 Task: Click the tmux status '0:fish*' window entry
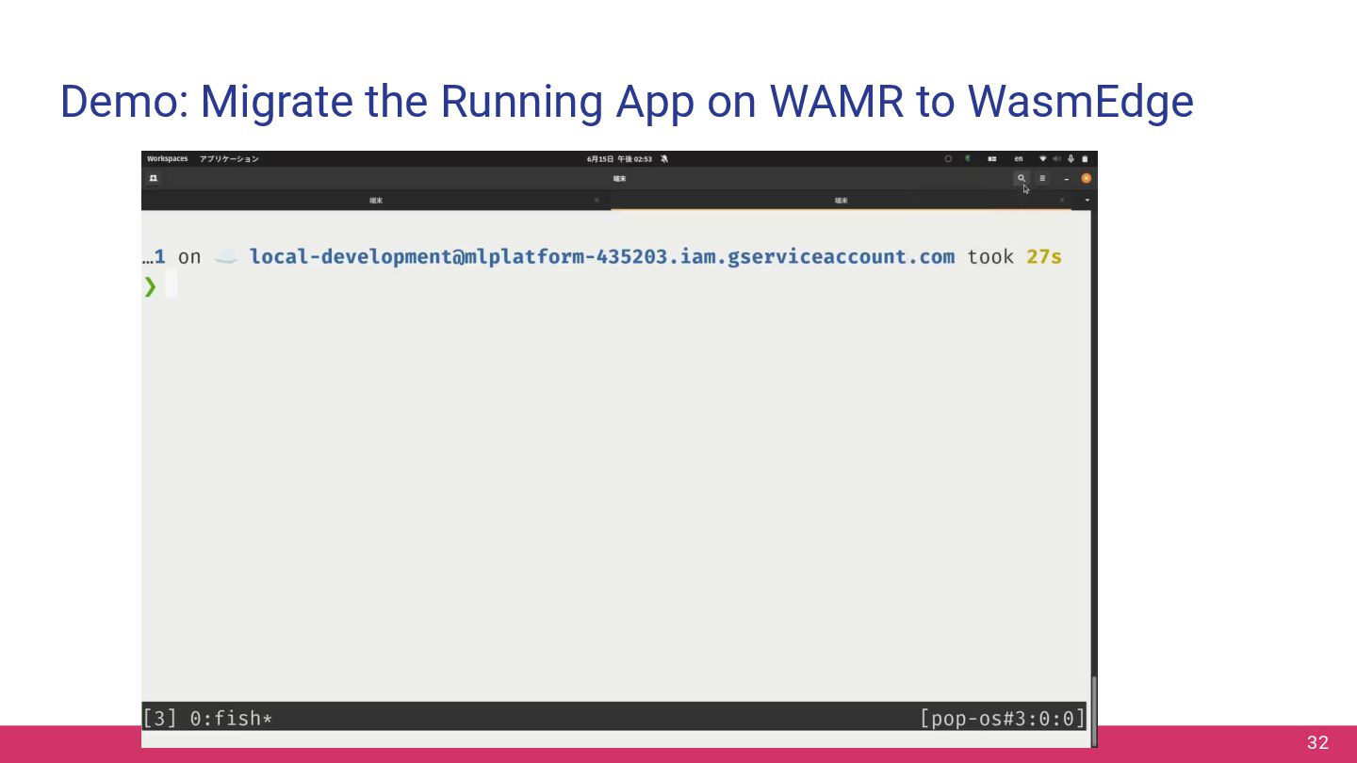point(231,719)
